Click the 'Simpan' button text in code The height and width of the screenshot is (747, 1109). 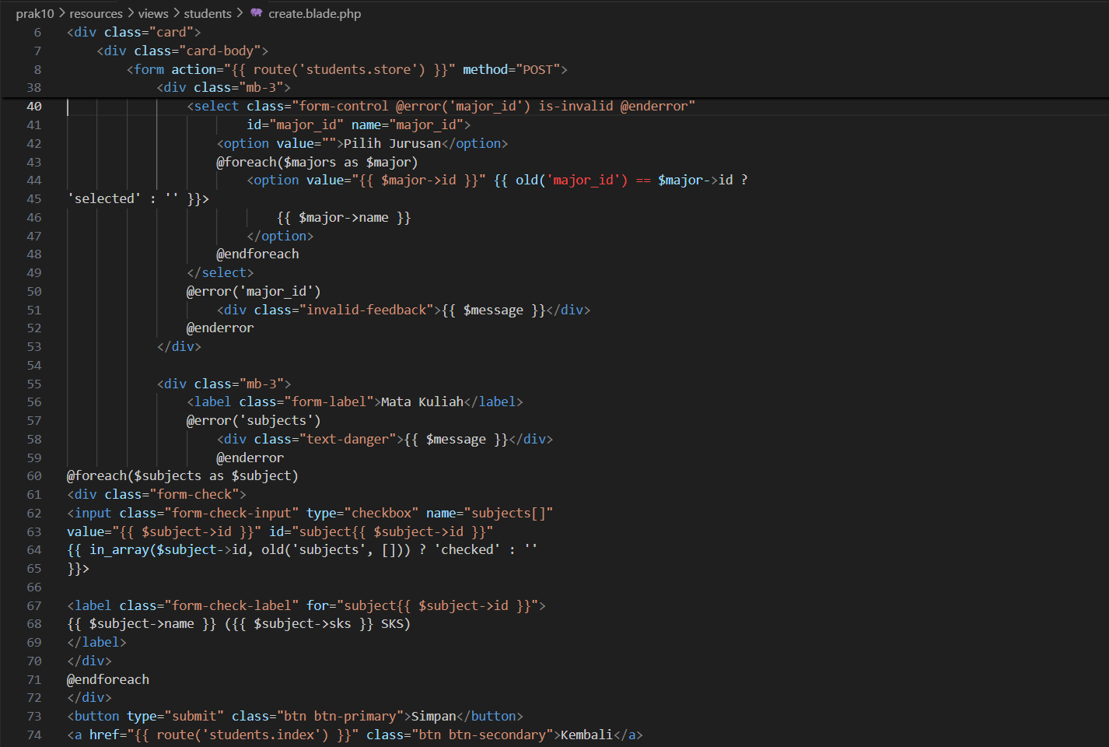point(433,716)
